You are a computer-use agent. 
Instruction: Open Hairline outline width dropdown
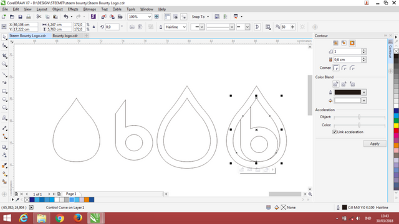[185, 27]
